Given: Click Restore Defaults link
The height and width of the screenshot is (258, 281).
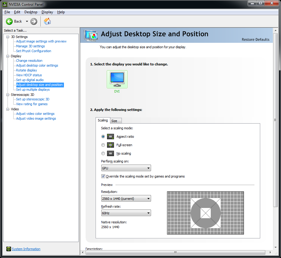Looking at the screenshot, I should tap(255, 39).
